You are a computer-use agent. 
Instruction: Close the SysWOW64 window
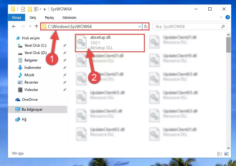[x=224, y=9]
